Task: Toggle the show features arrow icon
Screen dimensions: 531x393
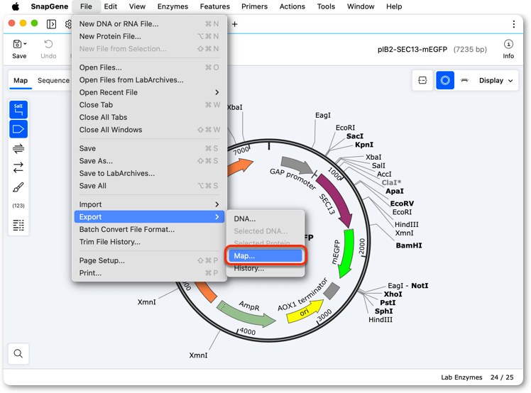Action: click(18, 129)
